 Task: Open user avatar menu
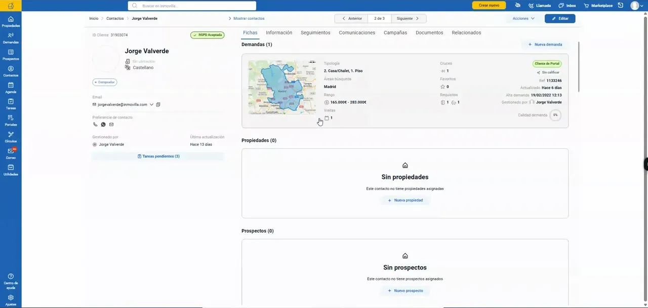635,6
